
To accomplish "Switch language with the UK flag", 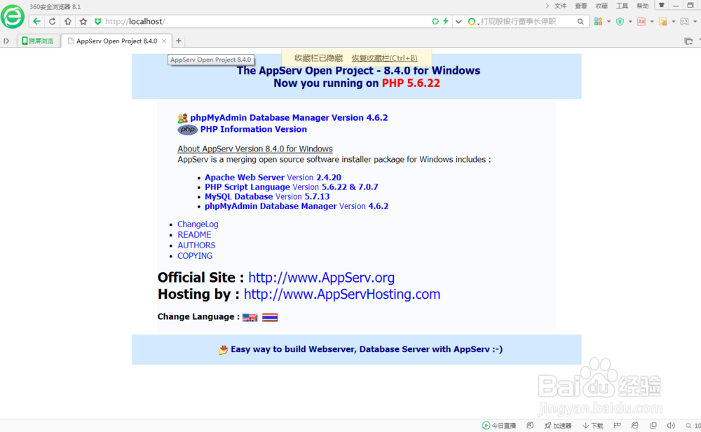I will (x=250, y=318).
